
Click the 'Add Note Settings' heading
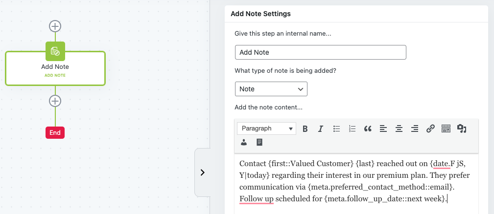click(260, 14)
